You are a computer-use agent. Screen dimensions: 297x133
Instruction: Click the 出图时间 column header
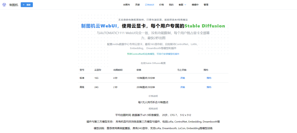[x=118, y=70]
